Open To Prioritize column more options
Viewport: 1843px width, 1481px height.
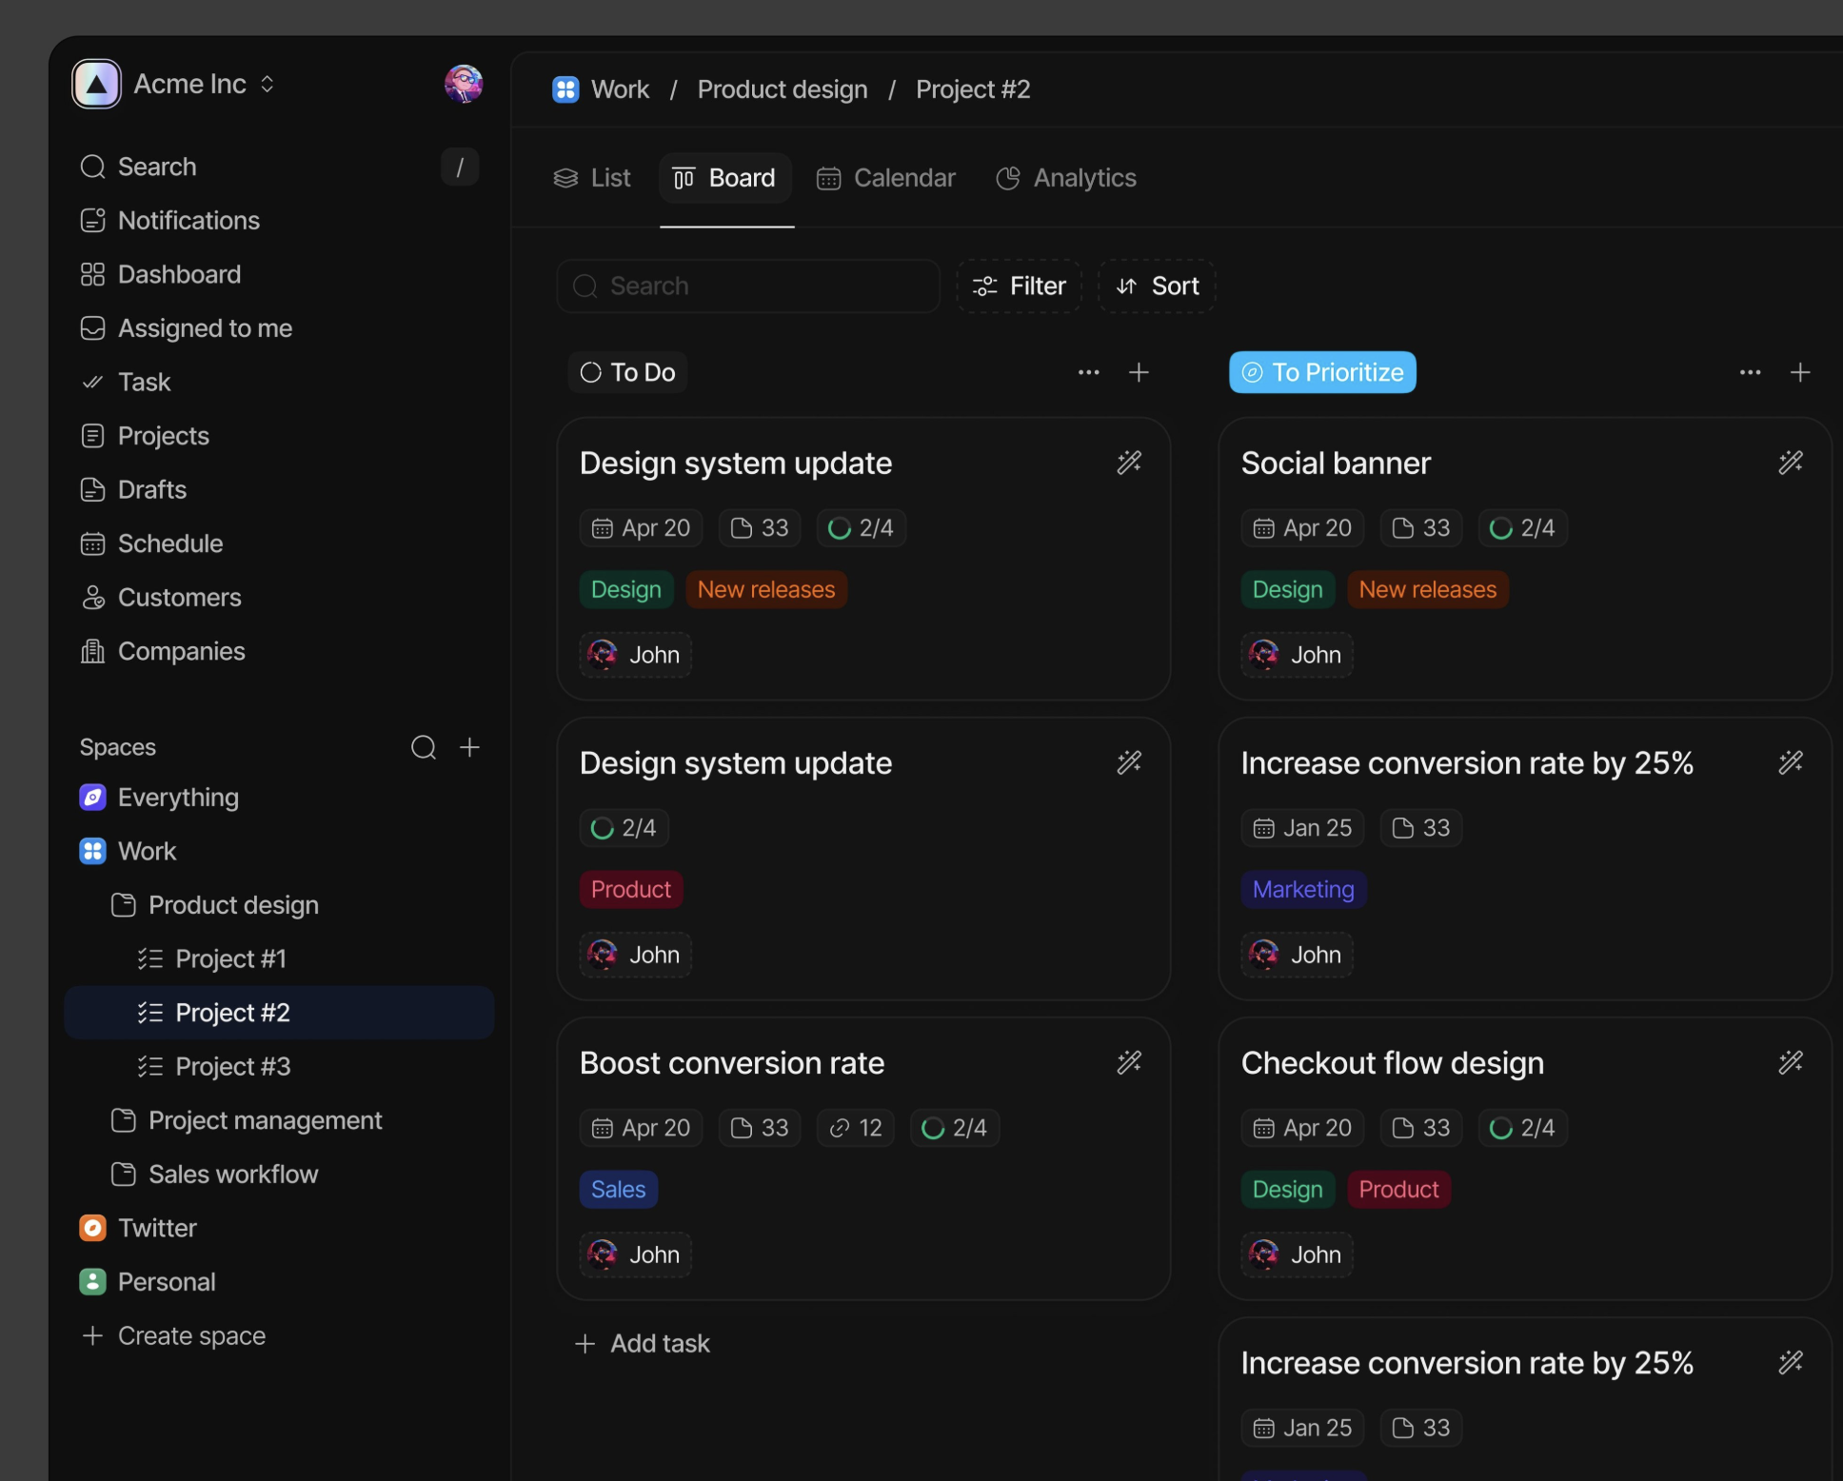(x=1750, y=372)
